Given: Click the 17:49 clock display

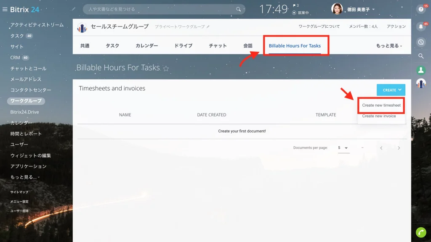Looking at the screenshot, I should point(274,9).
